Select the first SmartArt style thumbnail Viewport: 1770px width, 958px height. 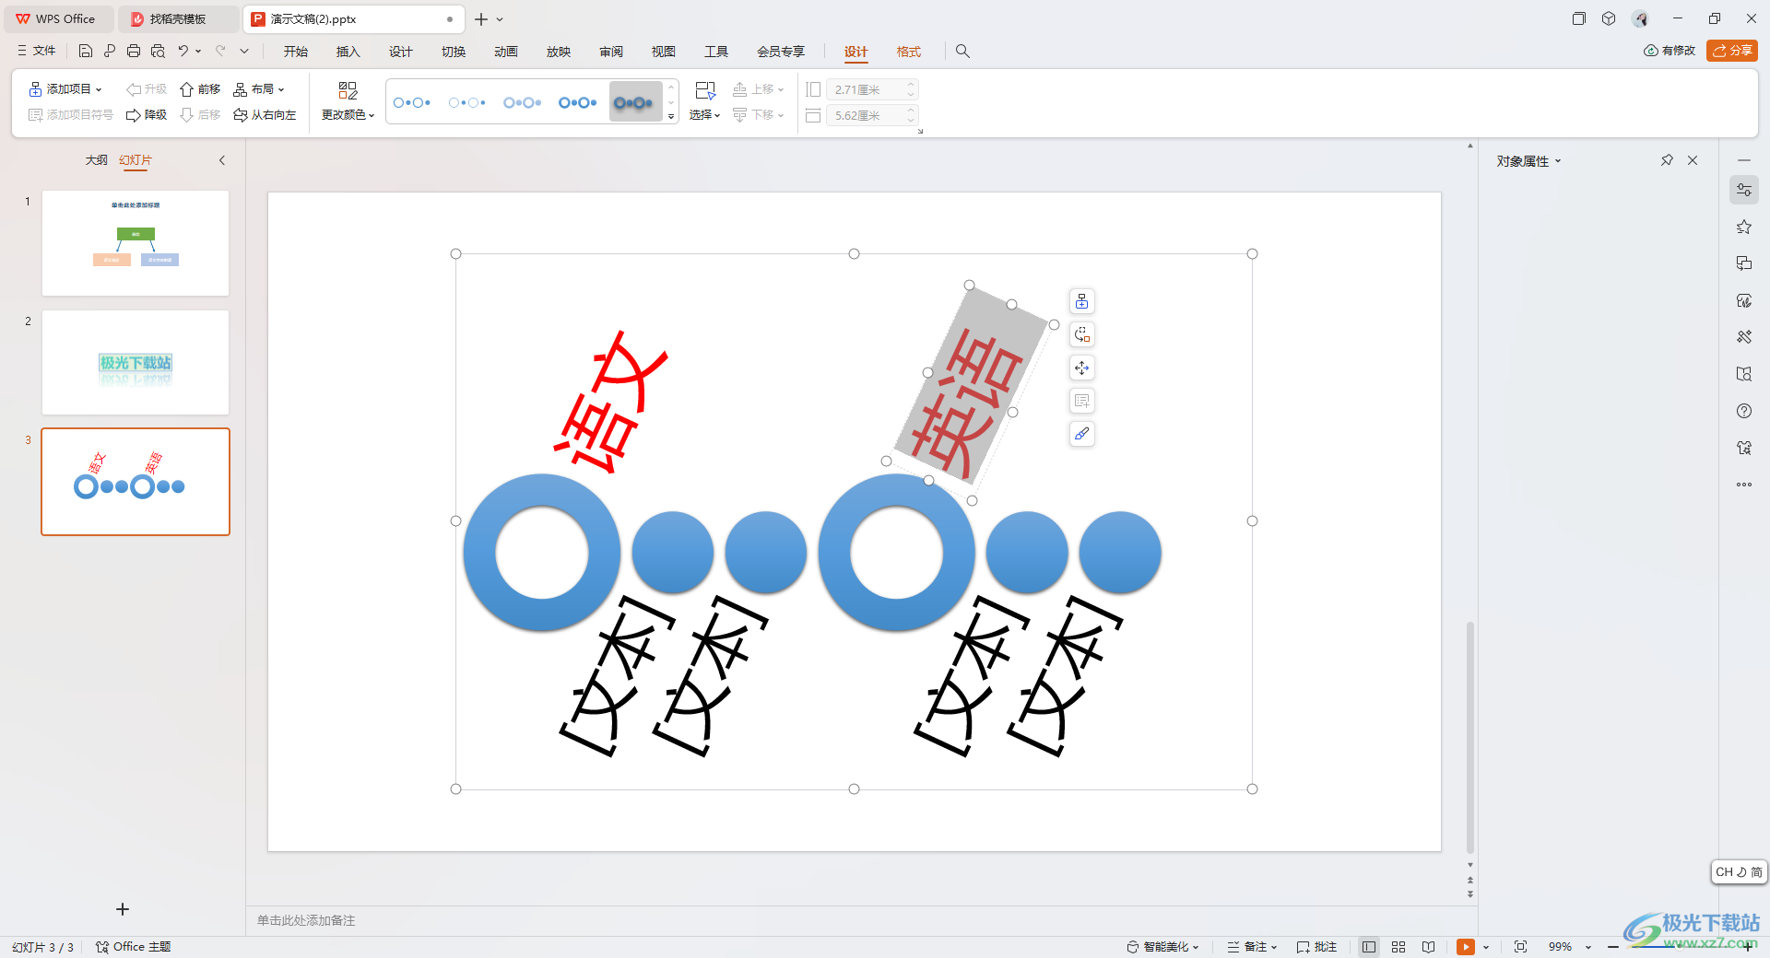(412, 102)
